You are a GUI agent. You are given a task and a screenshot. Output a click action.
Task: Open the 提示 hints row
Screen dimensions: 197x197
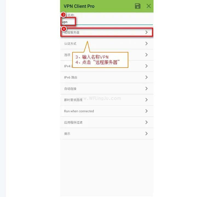[107, 134]
